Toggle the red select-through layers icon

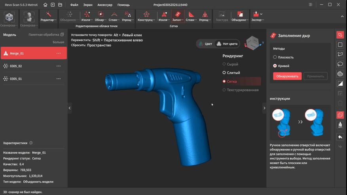click(x=340, y=115)
